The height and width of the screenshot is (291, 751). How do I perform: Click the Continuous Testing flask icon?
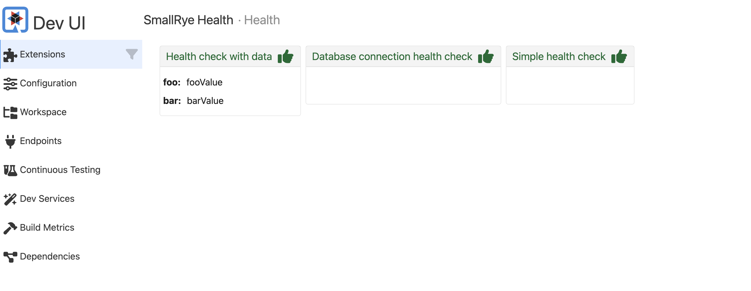(x=10, y=170)
